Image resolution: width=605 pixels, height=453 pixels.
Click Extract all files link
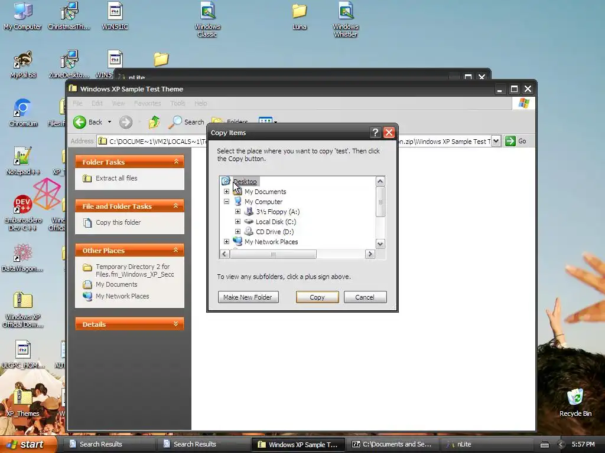[116, 178]
